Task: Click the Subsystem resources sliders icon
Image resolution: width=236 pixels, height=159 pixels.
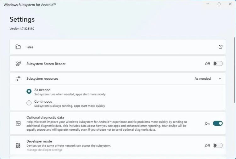Action: click(18, 78)
